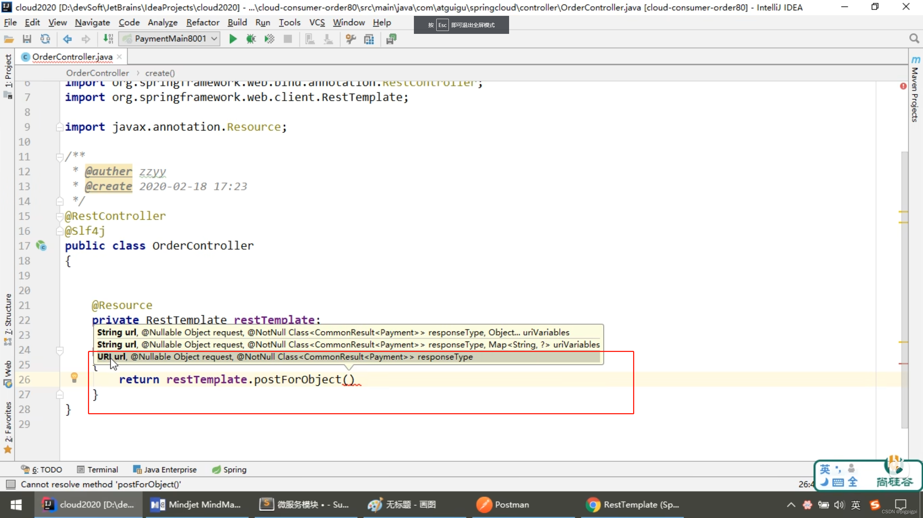Open the volume control in system tray

839,505
